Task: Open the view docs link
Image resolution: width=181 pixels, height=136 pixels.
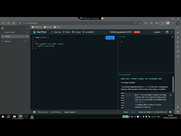Action: point(139,102)
